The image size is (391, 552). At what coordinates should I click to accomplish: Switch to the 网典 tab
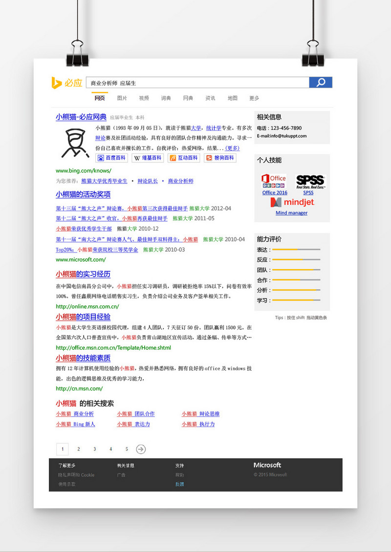coord(188,98)
